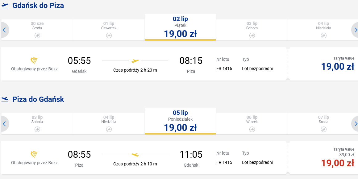358x179 pixels.
Task: Choose the outbound 04 lip Niedziela date
Action: [x=323, y=30]
